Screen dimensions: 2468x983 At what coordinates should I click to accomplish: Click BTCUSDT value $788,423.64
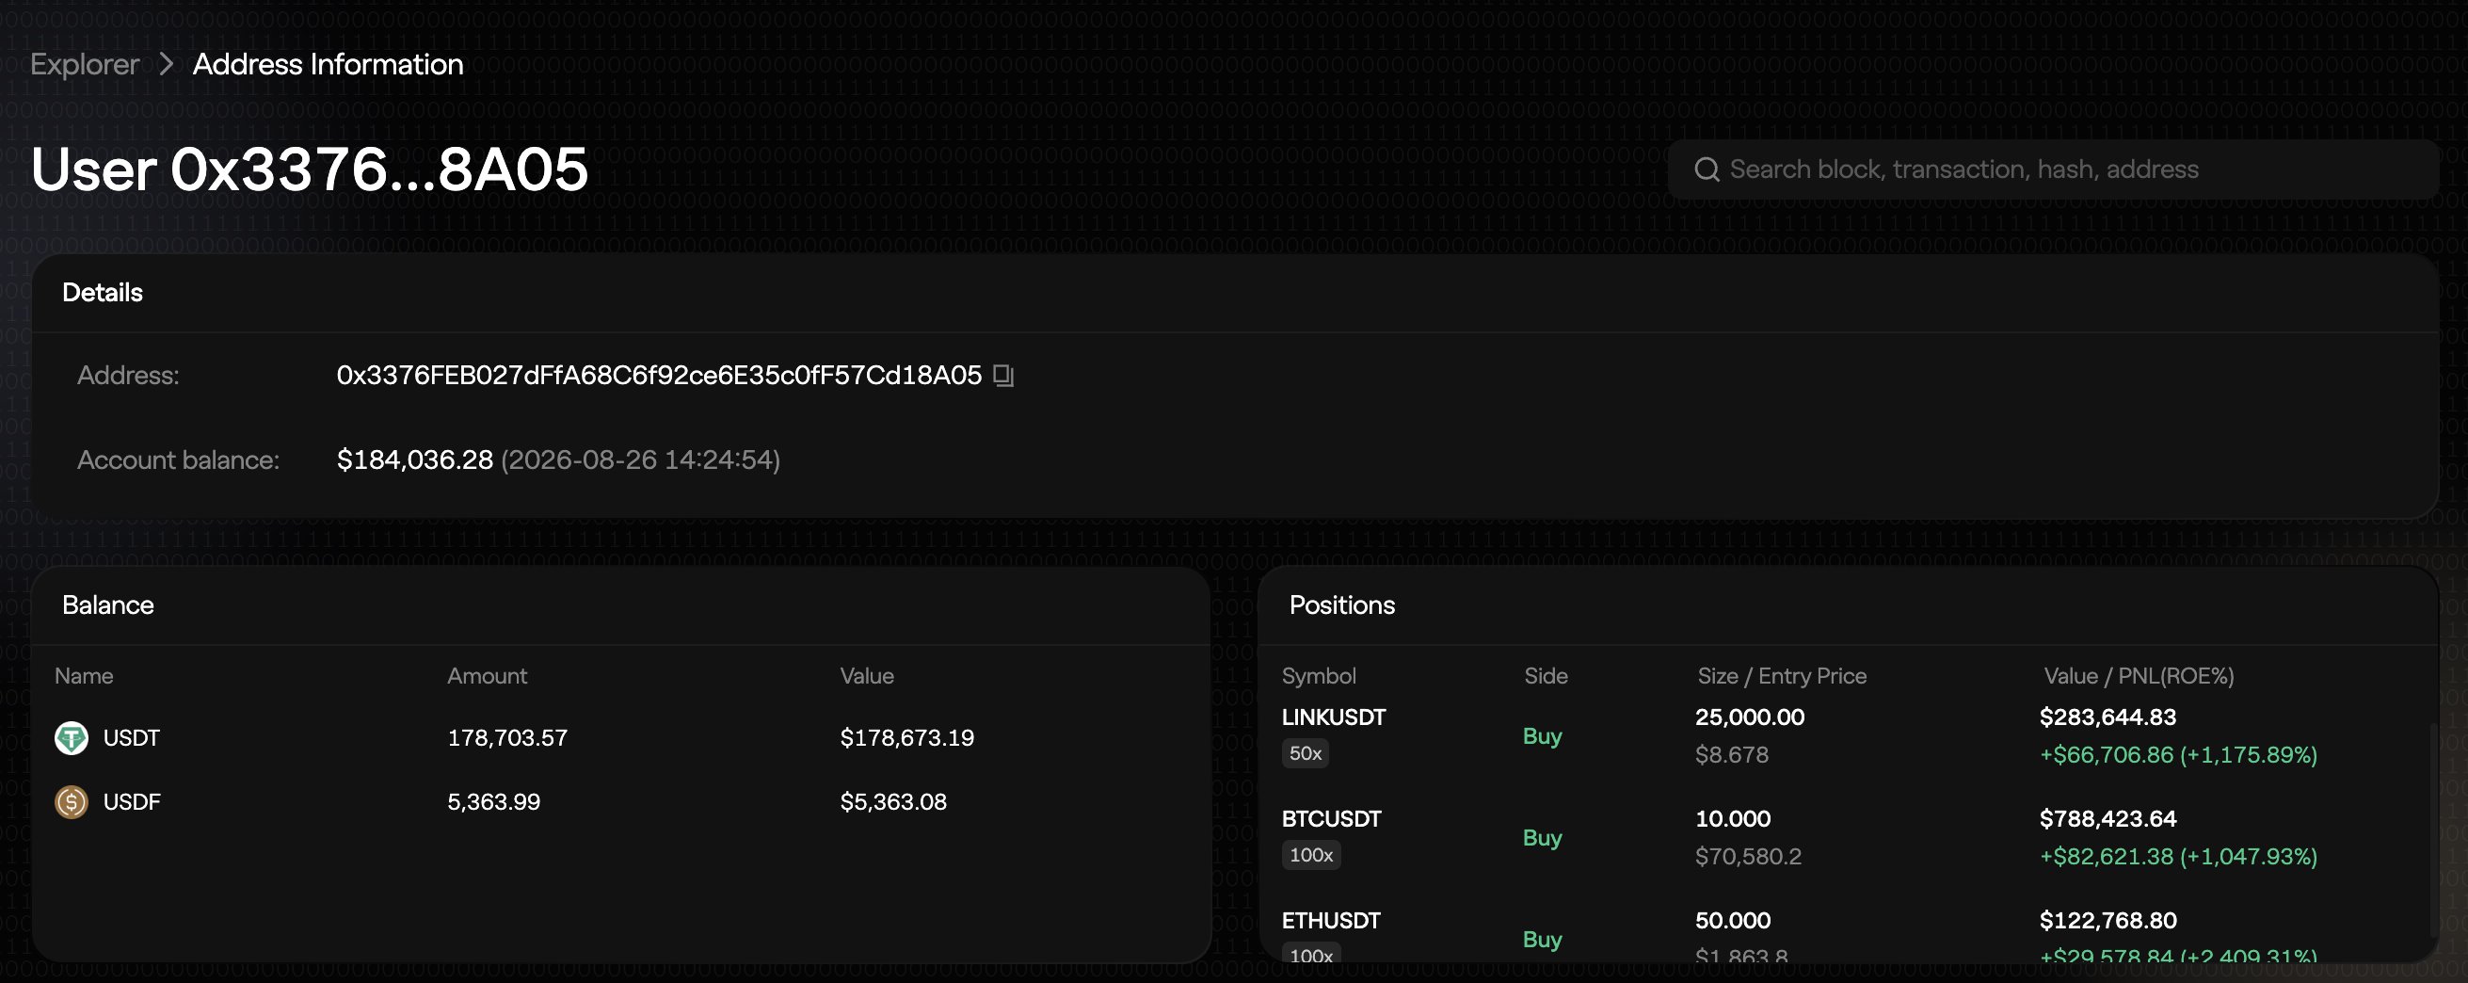point(2107,819)
